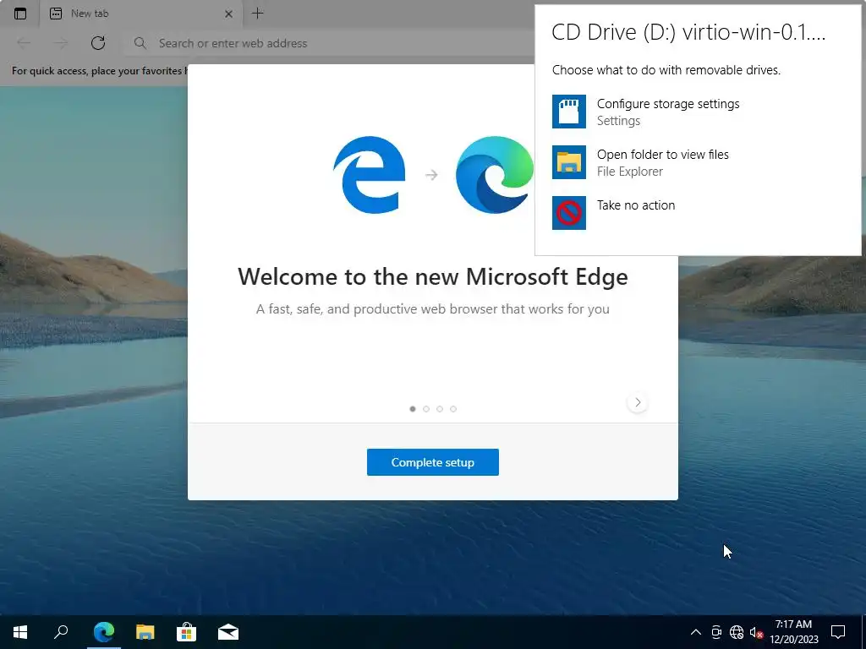Image resolution: width=866 pixels, height=649 pixels.
Task: Open File Explorer from the taskbar
Action: tap(145, 632)
